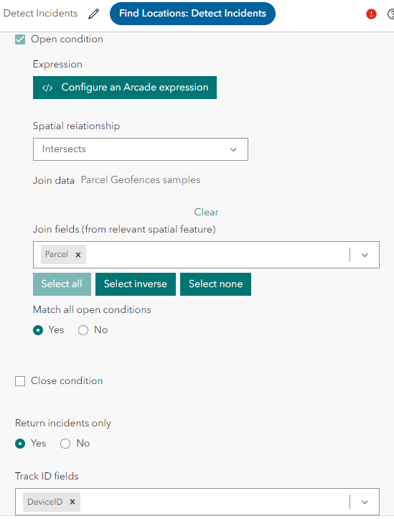Click the Select all button

coord(62,284)
